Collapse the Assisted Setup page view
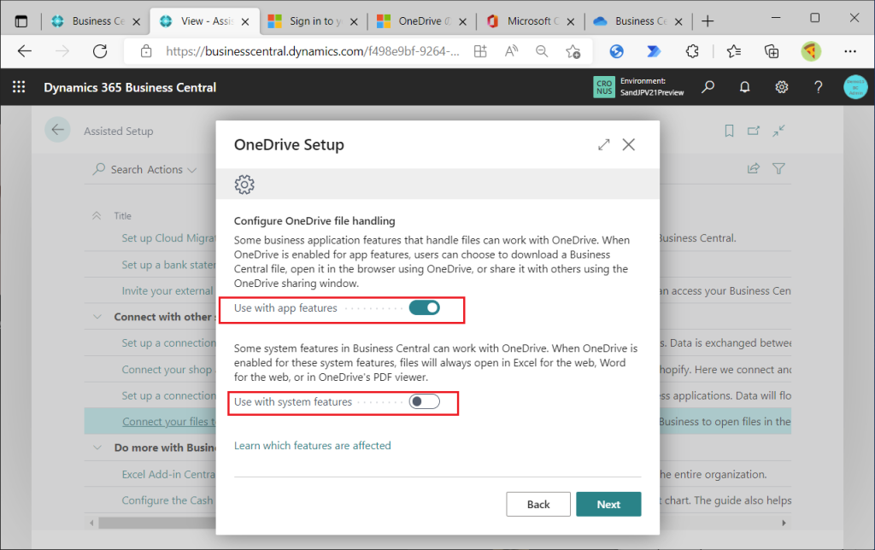Viewport: 875px width, 550px height. pos(778,131)
